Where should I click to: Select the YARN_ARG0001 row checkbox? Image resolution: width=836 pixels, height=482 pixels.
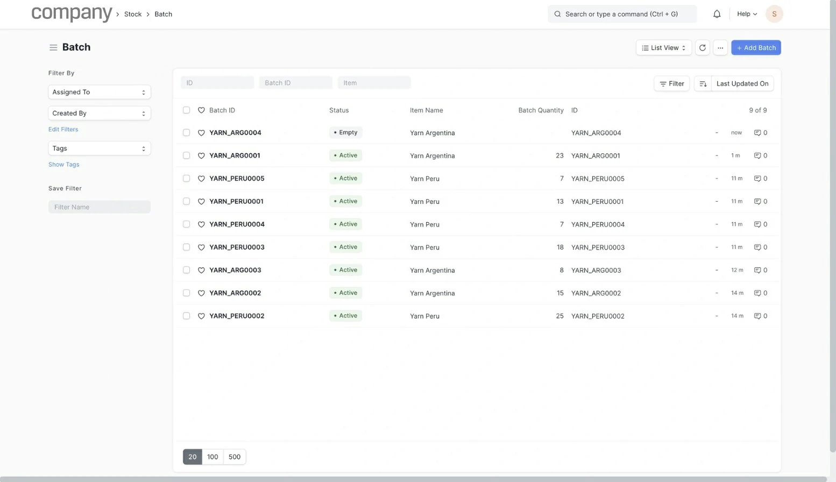pyautogui.click(x=187, y=155)
